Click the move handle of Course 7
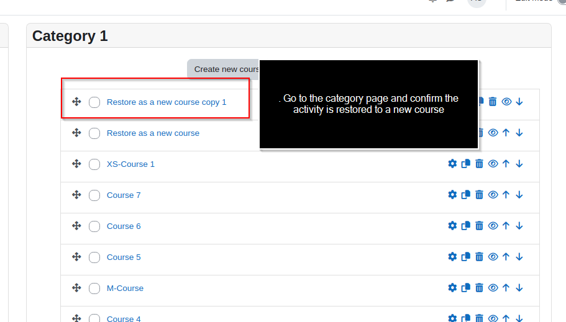Image resolution: width=566 pixels, height=322 pixels. (x=76, y=195)
